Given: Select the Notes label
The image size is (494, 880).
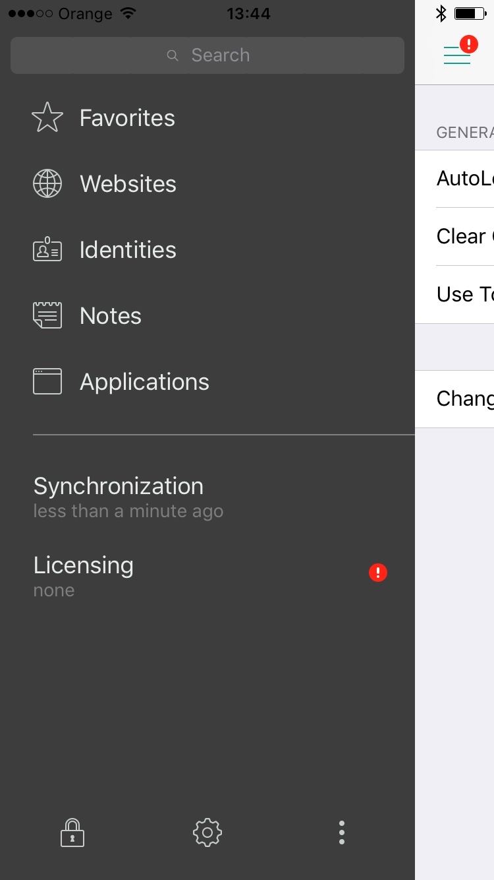Looking at the screenshot, I should pyautogui.click(x=111, y=316).
